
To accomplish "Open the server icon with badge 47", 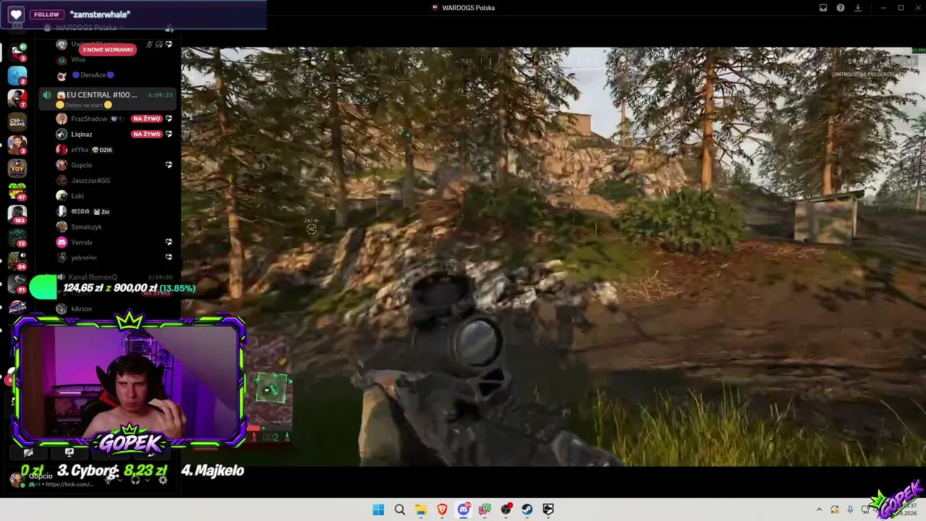I will click(x=17, y=191).
